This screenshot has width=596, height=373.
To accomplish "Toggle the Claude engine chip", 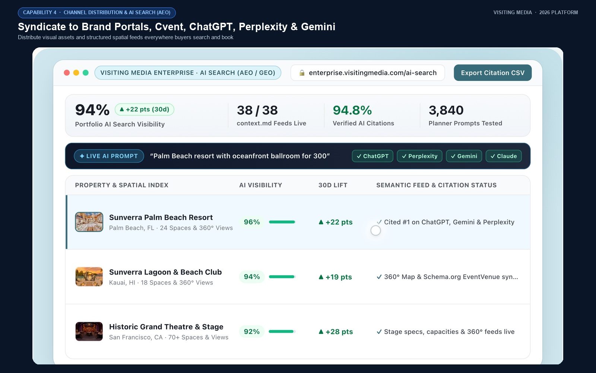I will [504, 156].
